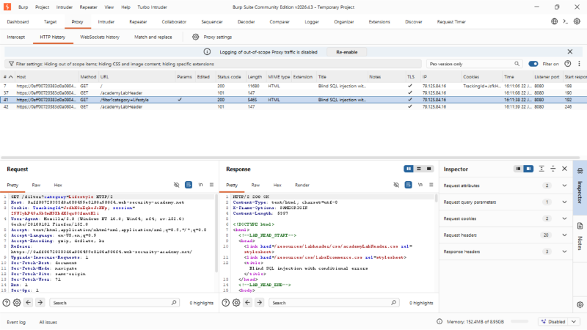The width and height of the screenshot is (587, 330).
Task: Open the globe browser icon
Action: coord(555,21)
